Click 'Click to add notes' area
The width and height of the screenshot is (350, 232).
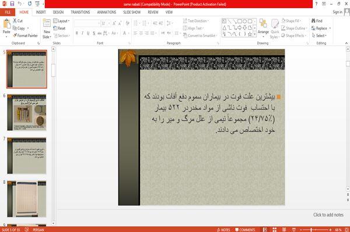pos(328,215)
